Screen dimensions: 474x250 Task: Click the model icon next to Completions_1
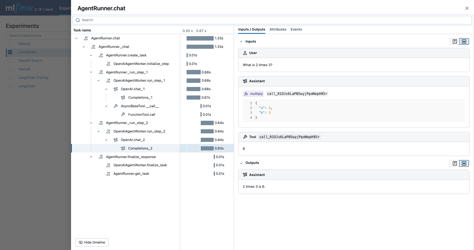pos(123,98)
